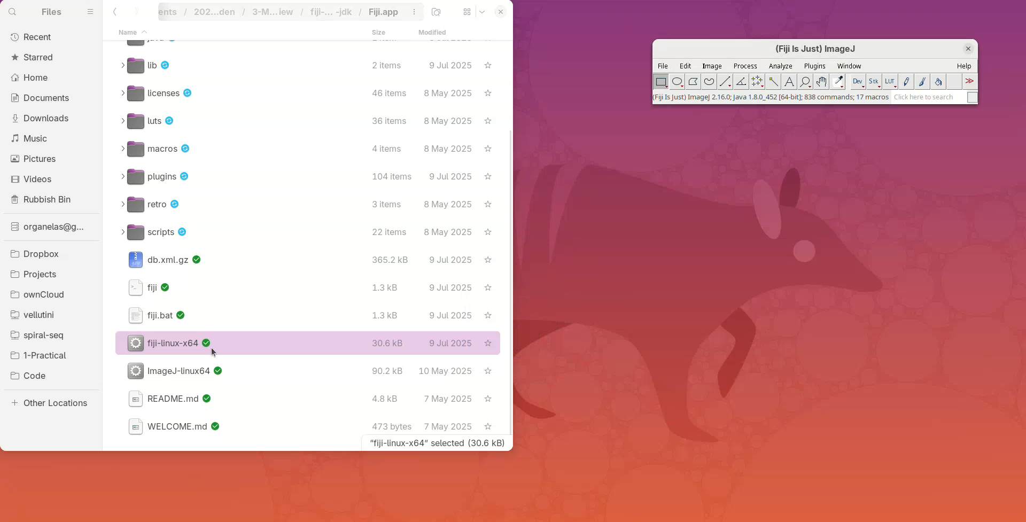
Task: Click the color picker dropper swatch
Action: [838, 82]
